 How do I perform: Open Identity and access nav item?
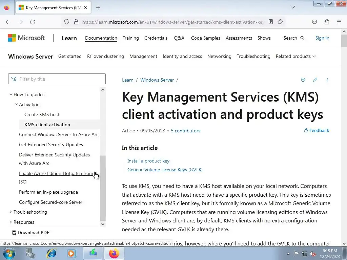(182, 57)
